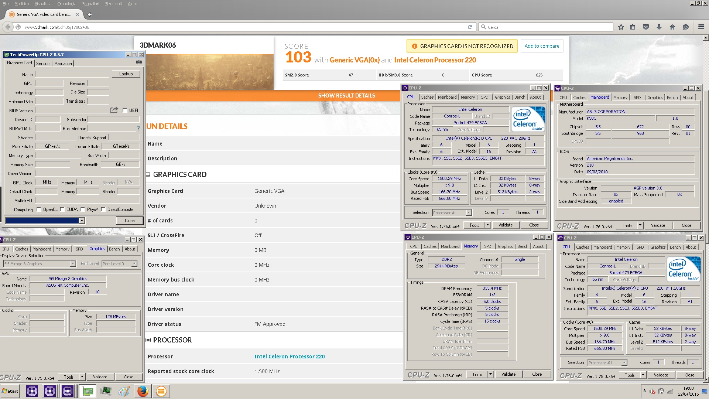
Task: Click the 3DMark06 result thumbnail image
Action: [210, 72]
